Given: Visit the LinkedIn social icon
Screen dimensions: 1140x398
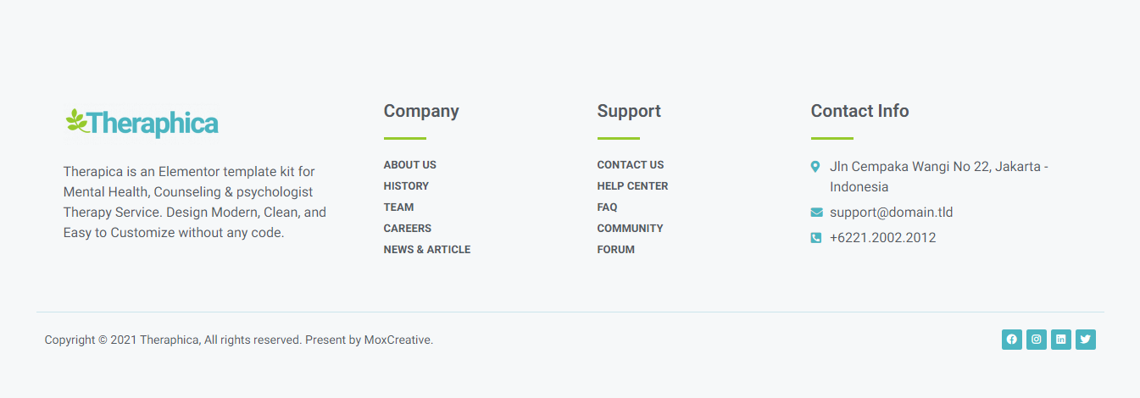Looking at the screenshot, I should pos(1060,340).
